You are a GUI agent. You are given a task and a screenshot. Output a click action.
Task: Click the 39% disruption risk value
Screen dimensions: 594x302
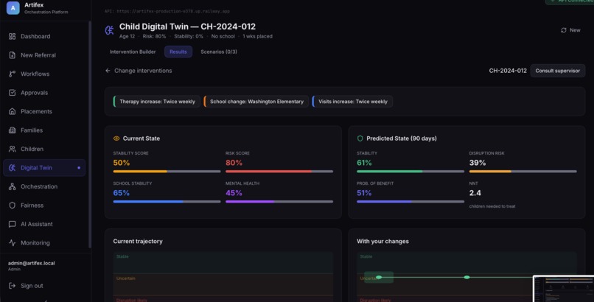pyautogui.click(x=478, y=163)
